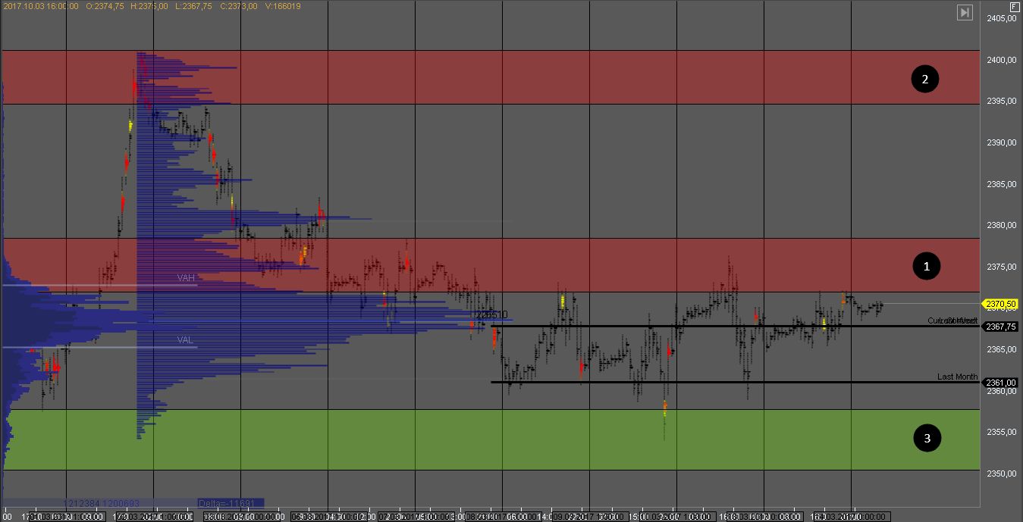Select the black circle marker numbered 2
This screenshot has height=522, width=1023.
(925, 79)
